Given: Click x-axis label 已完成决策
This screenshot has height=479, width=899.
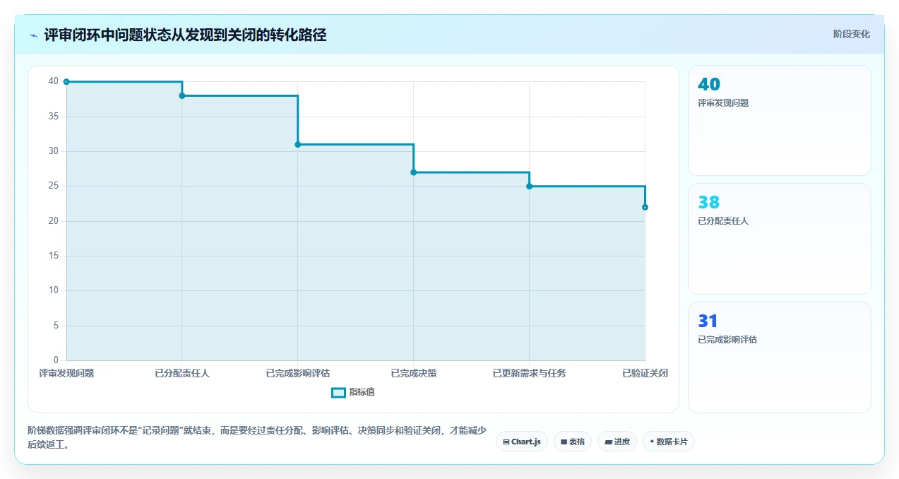Looking at the screenshot, I should click(x=414, y=373).
